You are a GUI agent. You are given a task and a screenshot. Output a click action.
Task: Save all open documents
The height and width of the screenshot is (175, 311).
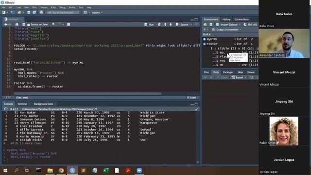35,13
